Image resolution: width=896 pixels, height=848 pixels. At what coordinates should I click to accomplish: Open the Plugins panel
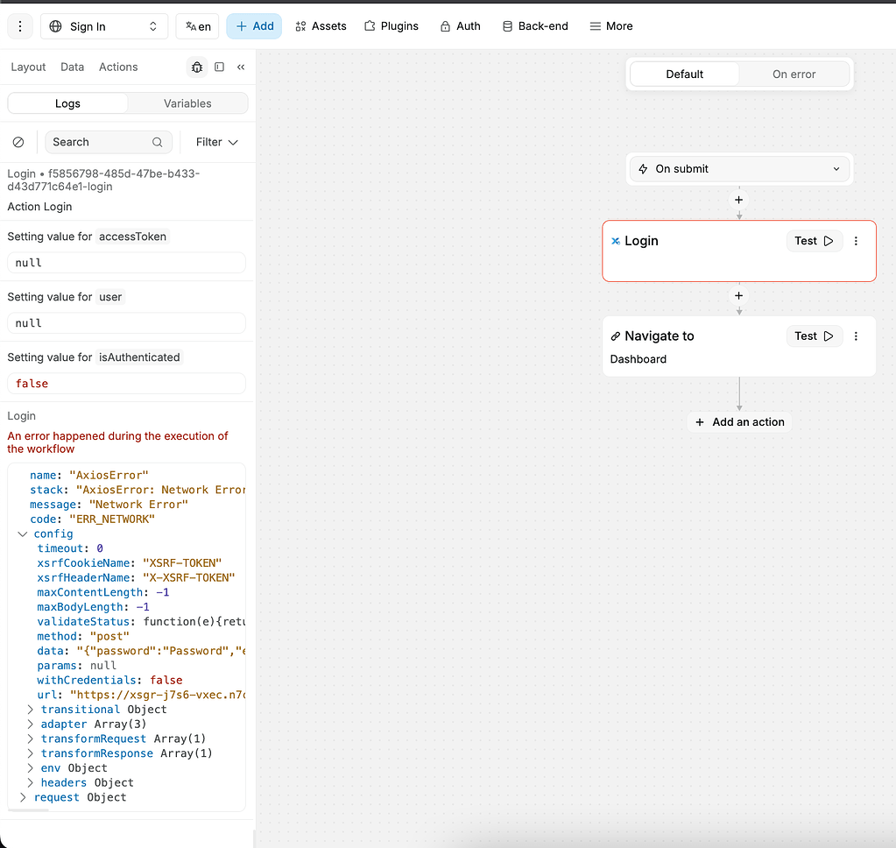(x=392, y=26)
